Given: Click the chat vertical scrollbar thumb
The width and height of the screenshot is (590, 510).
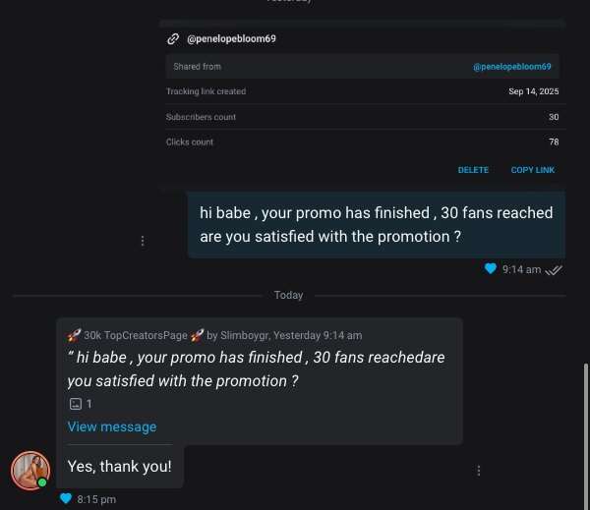Looking at the screenshot, I should (585, 436).
